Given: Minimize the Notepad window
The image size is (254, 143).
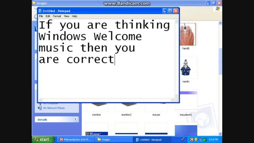Looking at the screenshot, I should [x=165, y=11].
